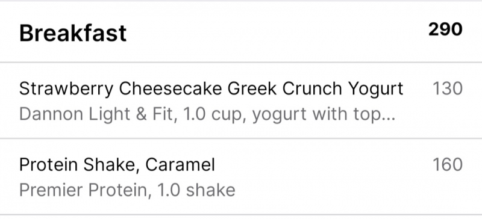Click the word Cheesecake in yogurt title

(x=171, y=88)
